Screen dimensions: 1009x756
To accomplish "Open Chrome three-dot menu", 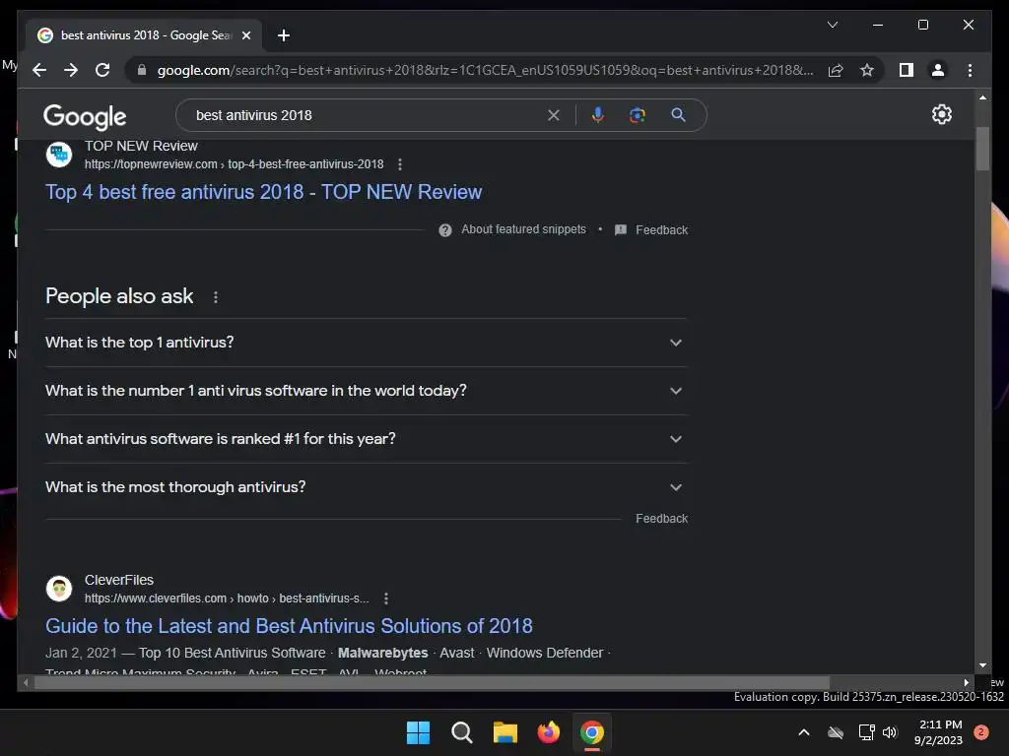I will click(x=970, y=70).
